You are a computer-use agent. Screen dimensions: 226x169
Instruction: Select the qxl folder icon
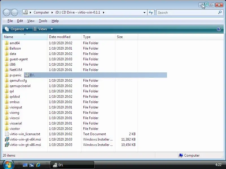coord(6,91)
